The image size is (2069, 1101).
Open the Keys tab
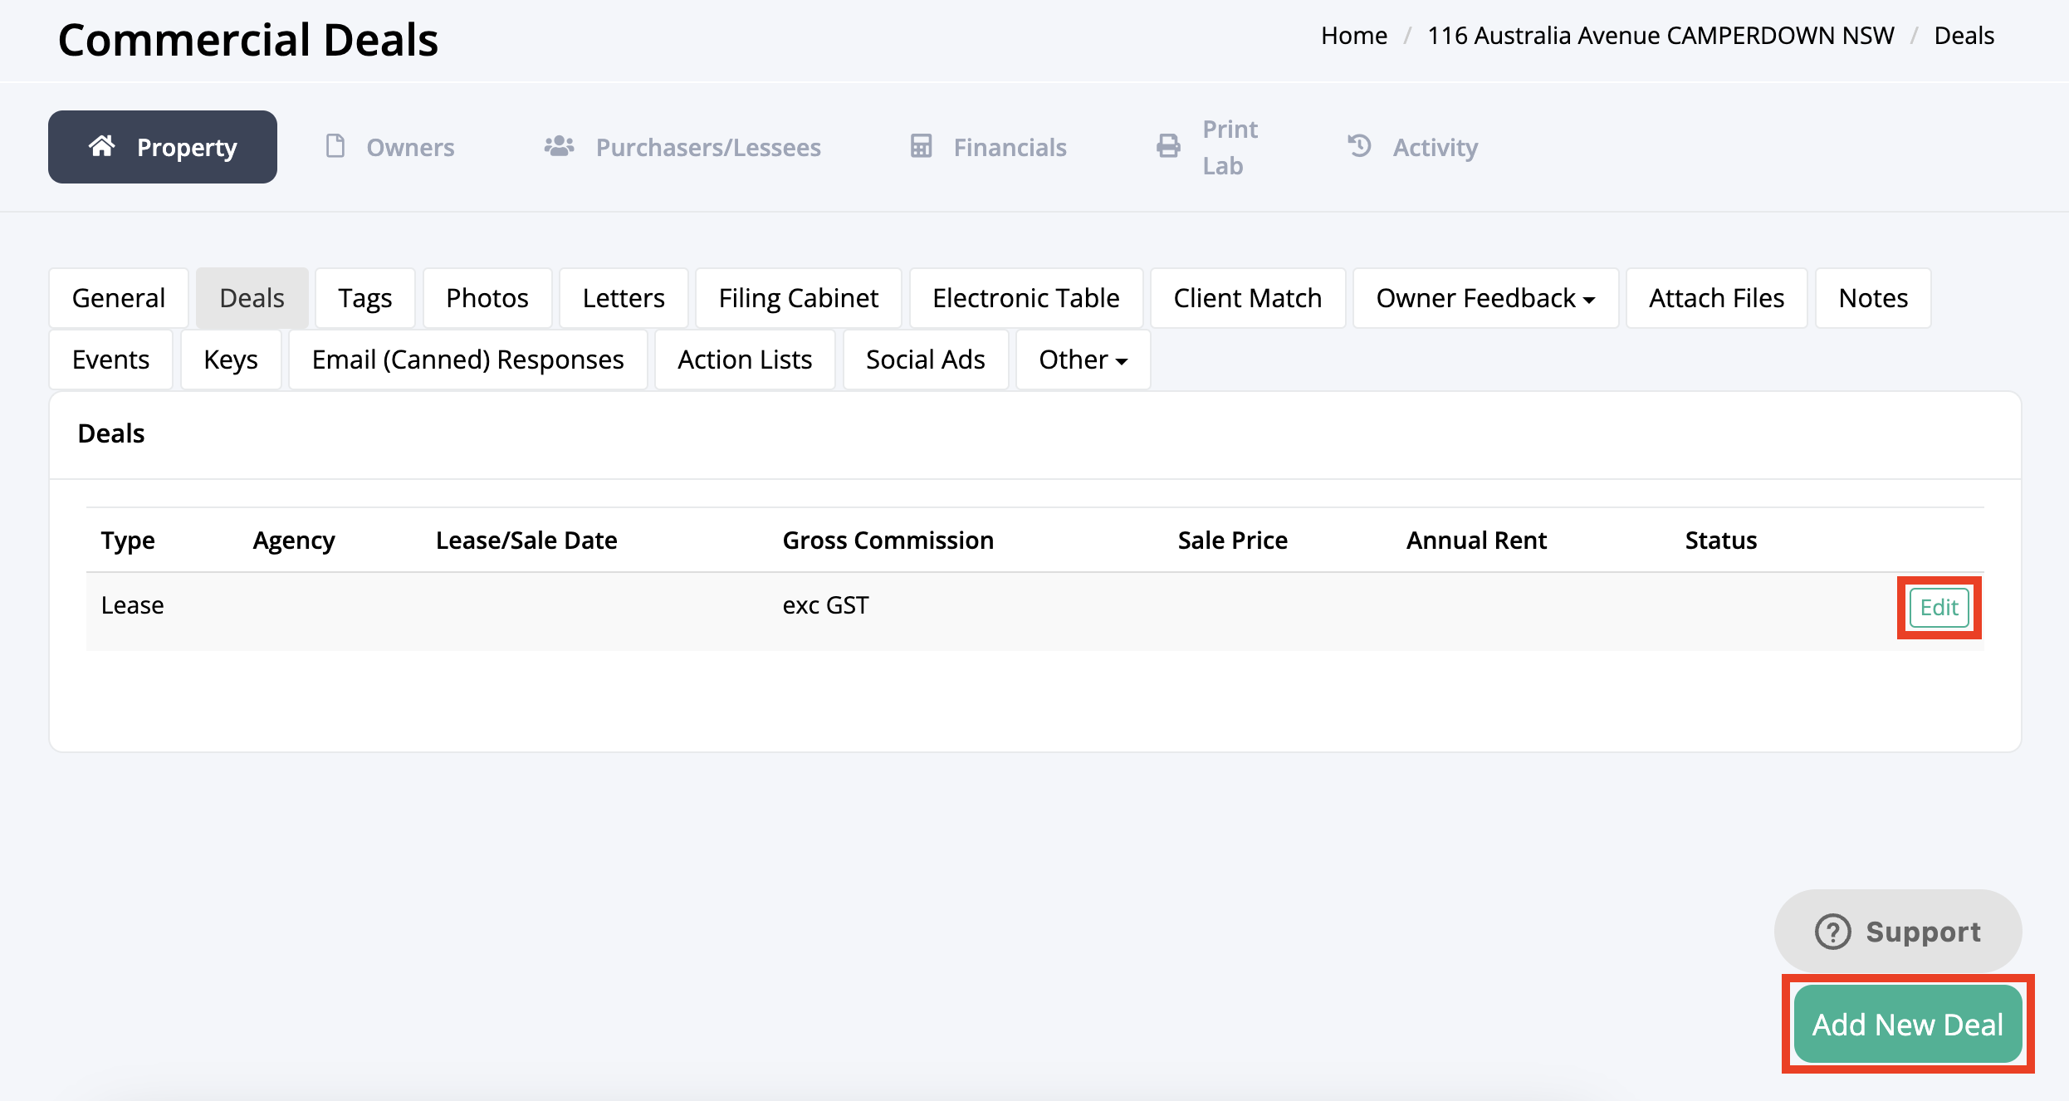pos(231,360)
